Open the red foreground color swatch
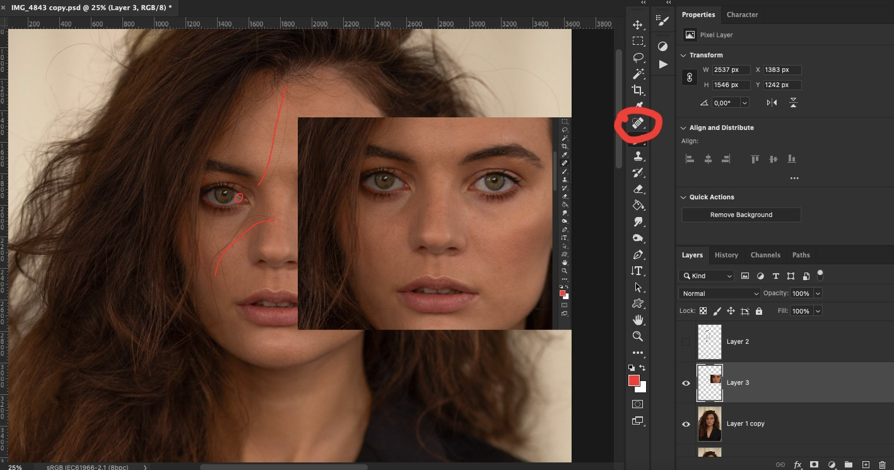The width and height of the screenshot is (894, 470). [x=634, y=380]
